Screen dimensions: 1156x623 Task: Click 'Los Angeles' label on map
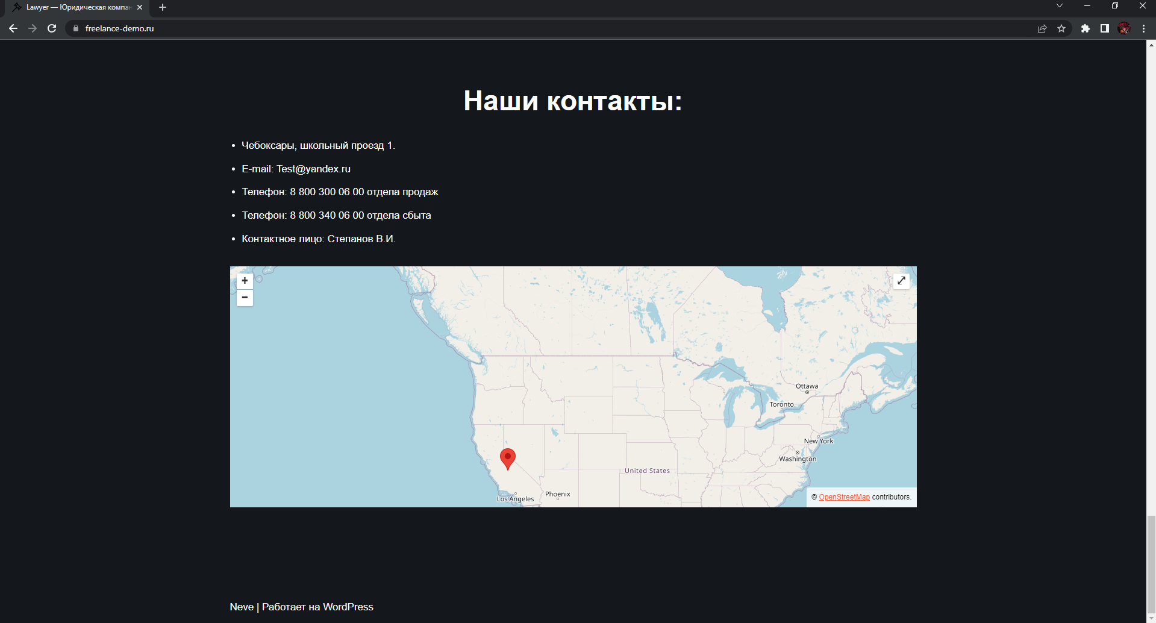tap(515, 499)
